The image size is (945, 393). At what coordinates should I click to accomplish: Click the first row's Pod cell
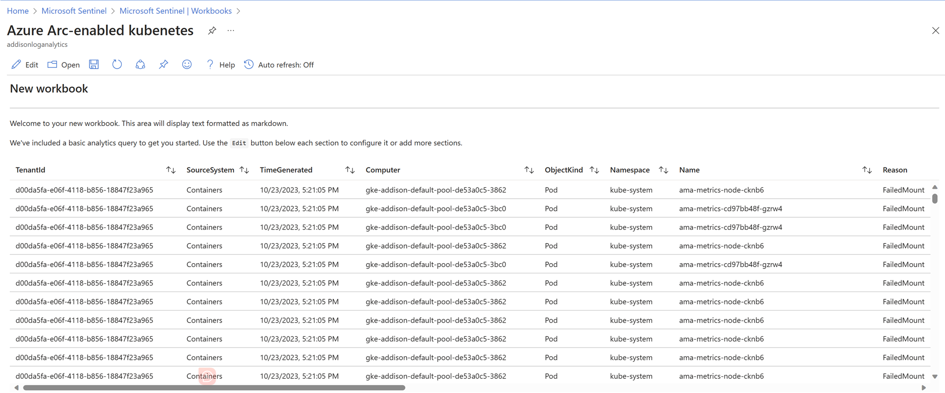[x=551, y=190]
